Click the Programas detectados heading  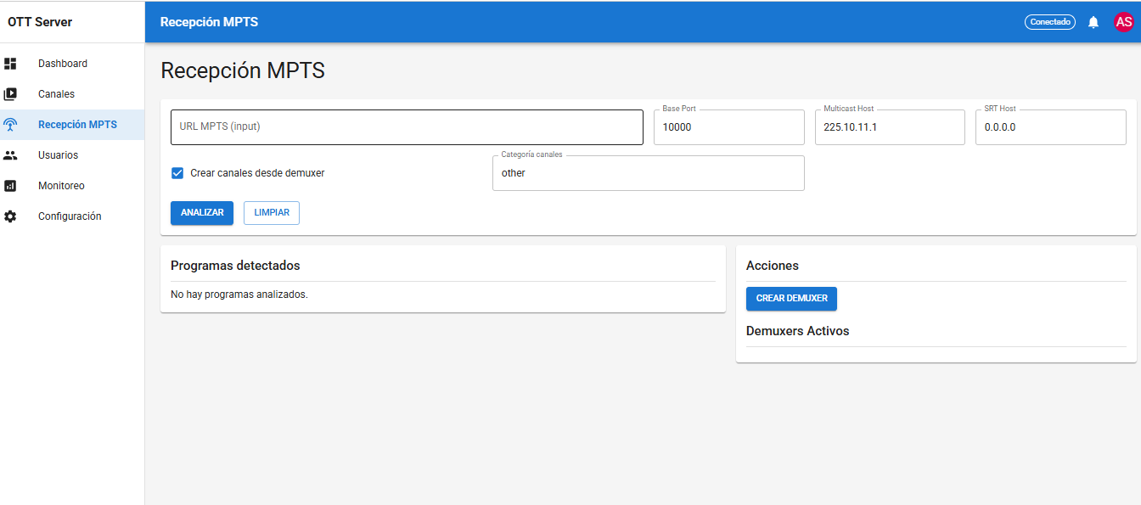coord(235,266)
